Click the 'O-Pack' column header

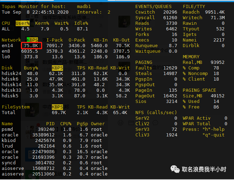(77, 40)
